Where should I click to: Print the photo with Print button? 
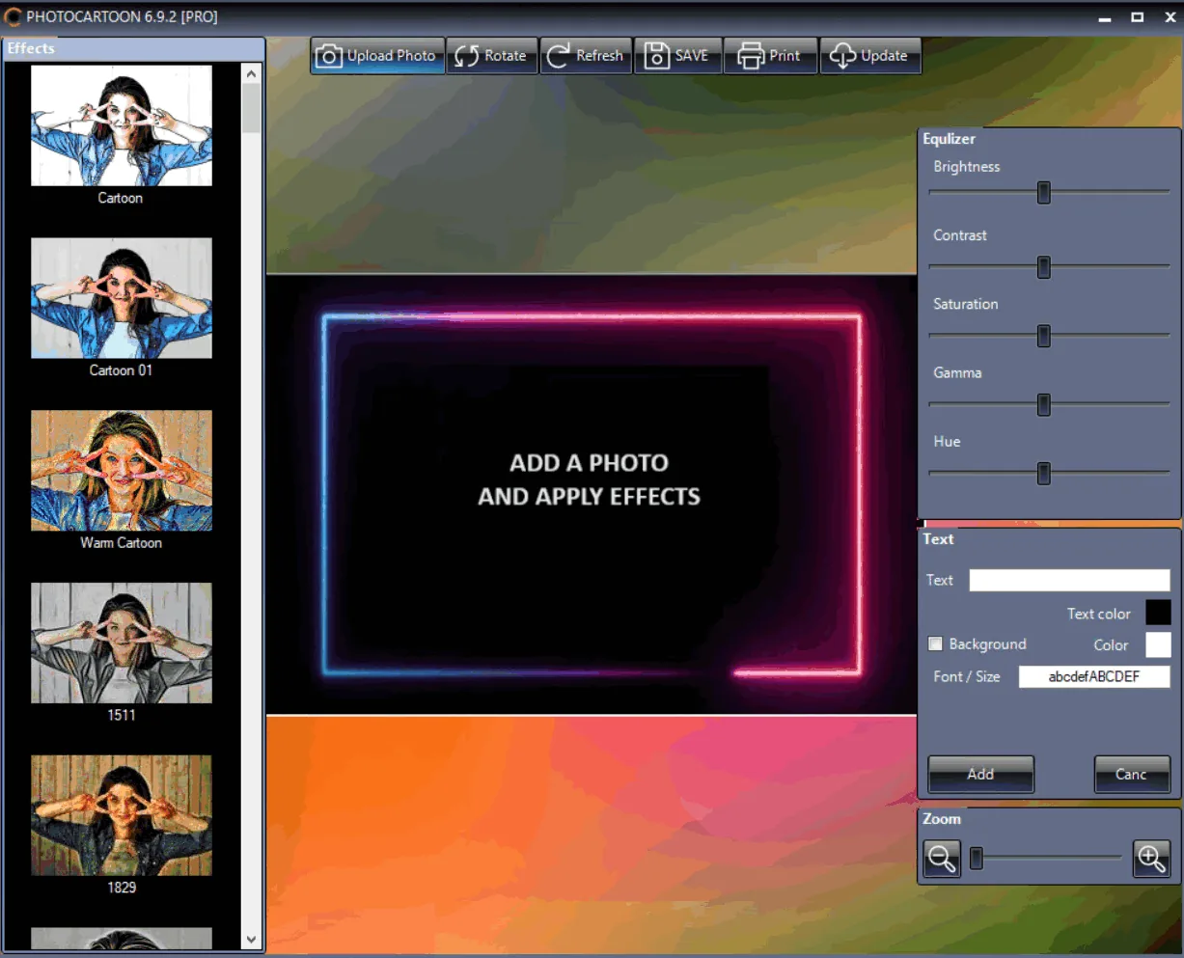770,56
